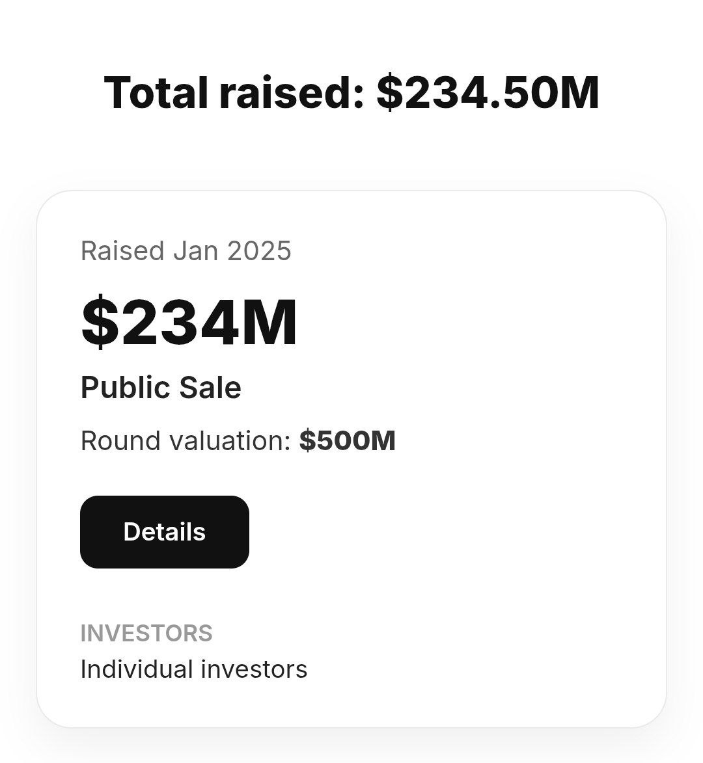Click the word 'Individual' under INVESTORS
This screenshot has width=703, height=763.
click(x=137, y=669)
